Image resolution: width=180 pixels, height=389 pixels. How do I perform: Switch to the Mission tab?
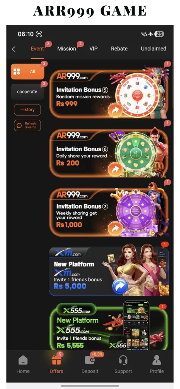[67, 49]
